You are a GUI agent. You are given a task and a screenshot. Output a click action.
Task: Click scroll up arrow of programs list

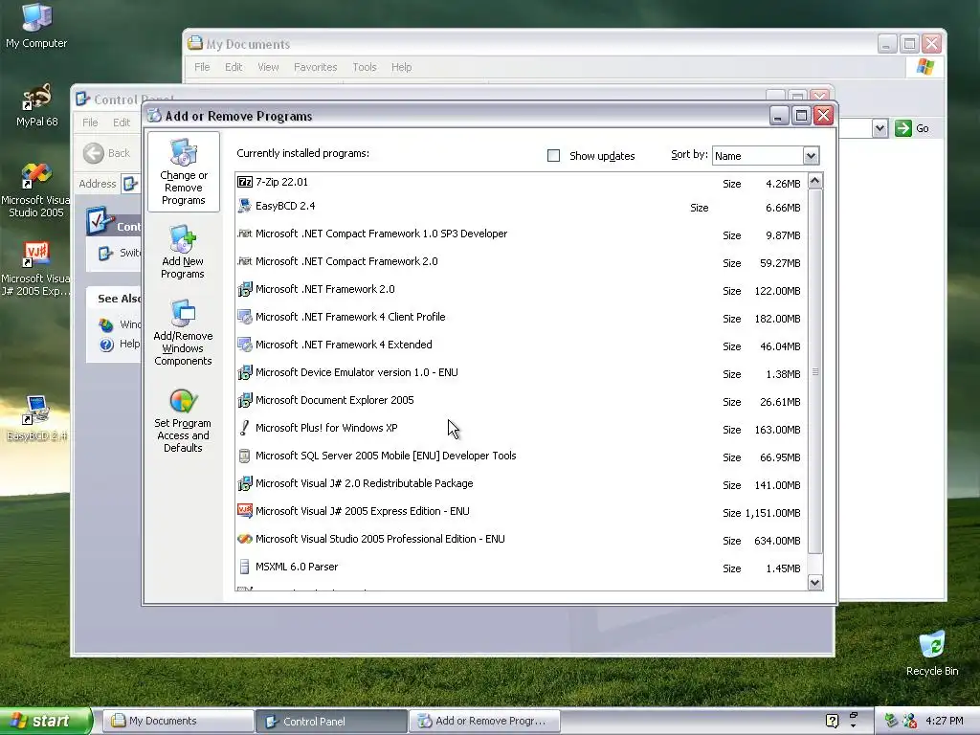pos(815,181)
